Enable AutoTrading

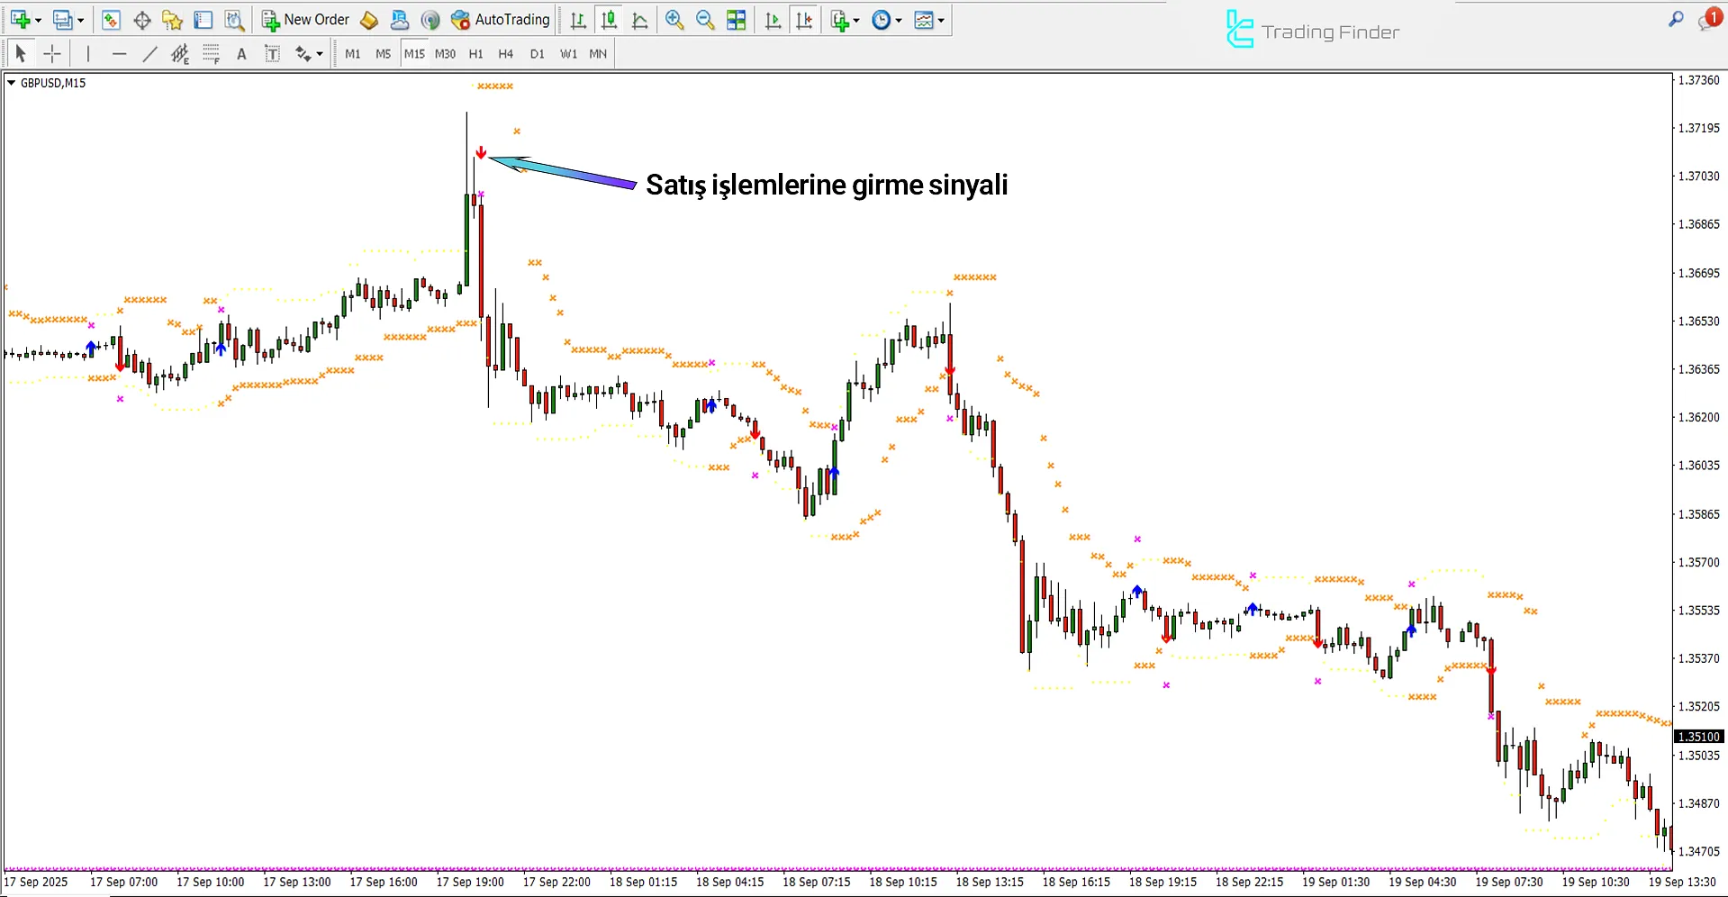click(500, 19)
